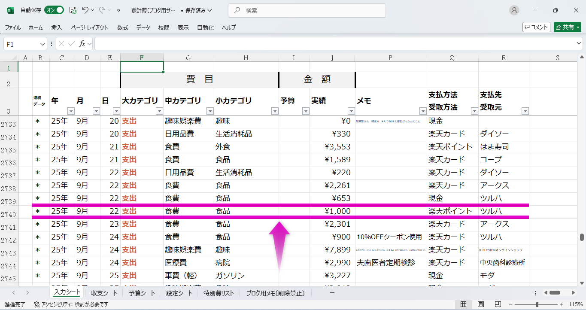The image size is (586, 310).
Task: Open the user account profile icon
Action: [x=514, y=10]
